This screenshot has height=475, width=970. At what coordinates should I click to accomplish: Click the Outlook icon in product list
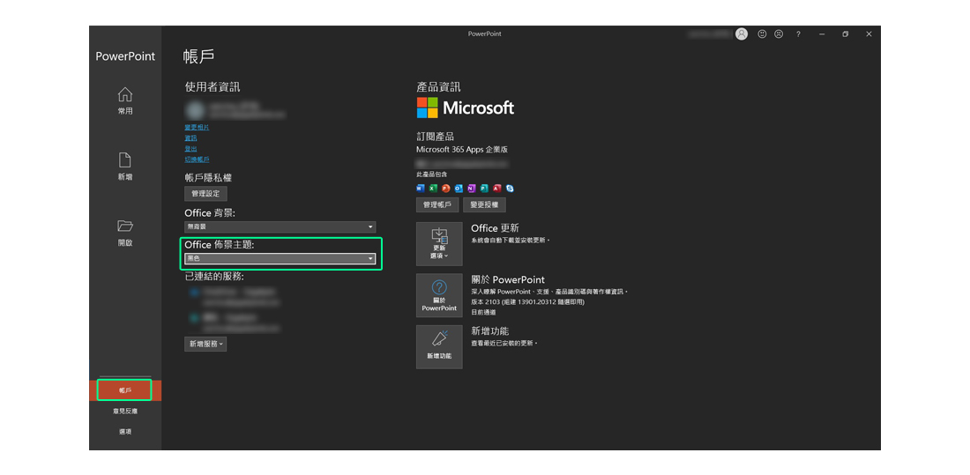(x=459, y=188)
